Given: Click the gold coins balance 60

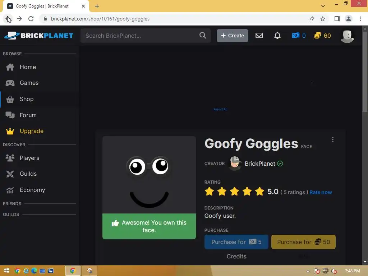Looking at the screenshot, I should click(322, 36).
